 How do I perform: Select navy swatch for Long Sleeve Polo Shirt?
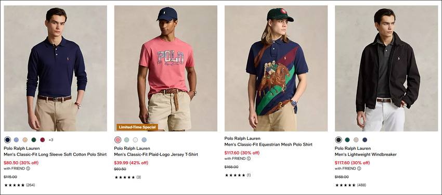coord(8,140)
